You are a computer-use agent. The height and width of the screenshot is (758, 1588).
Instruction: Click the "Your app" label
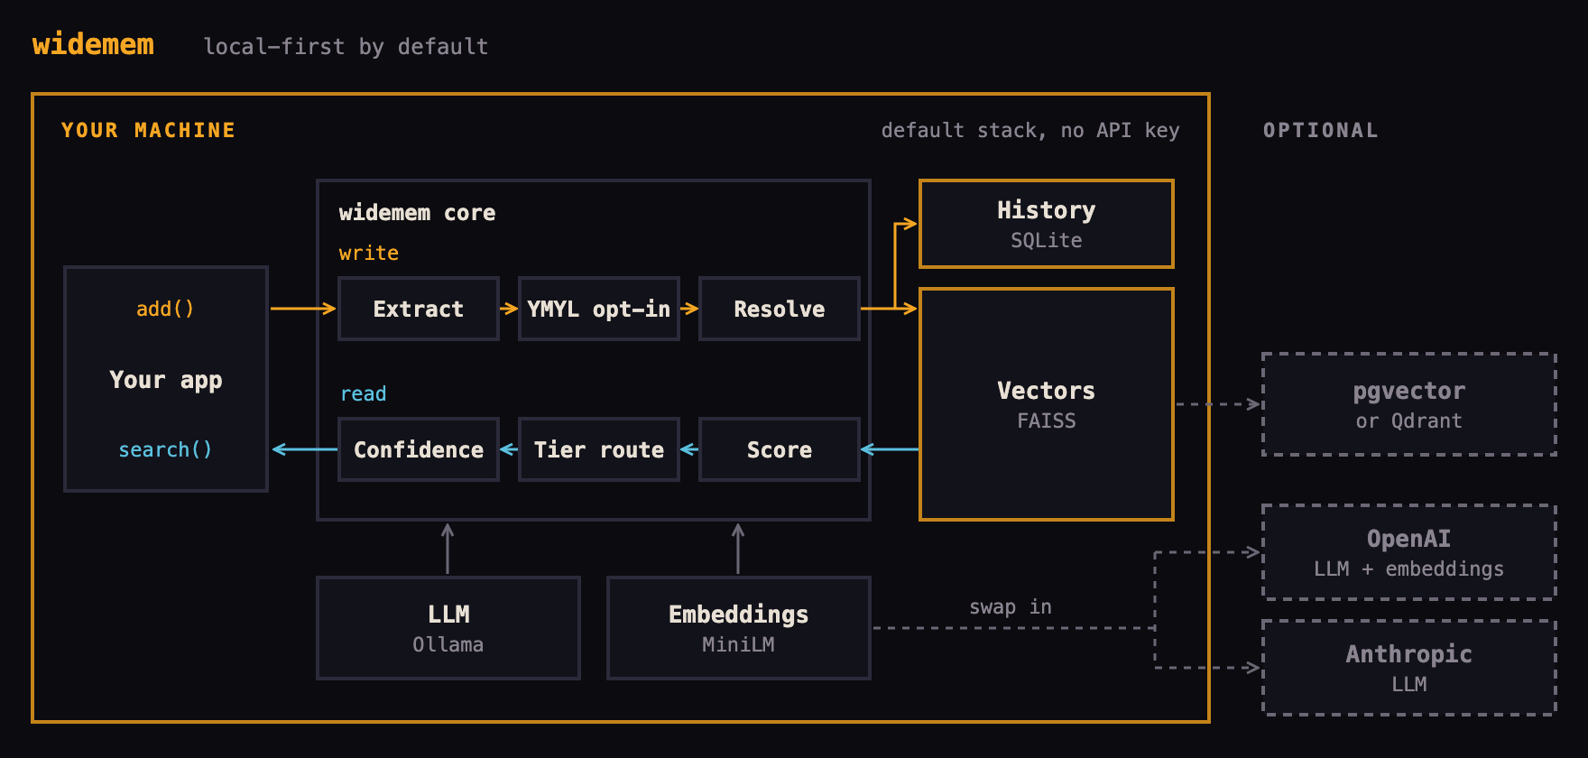tap(166, 380)
